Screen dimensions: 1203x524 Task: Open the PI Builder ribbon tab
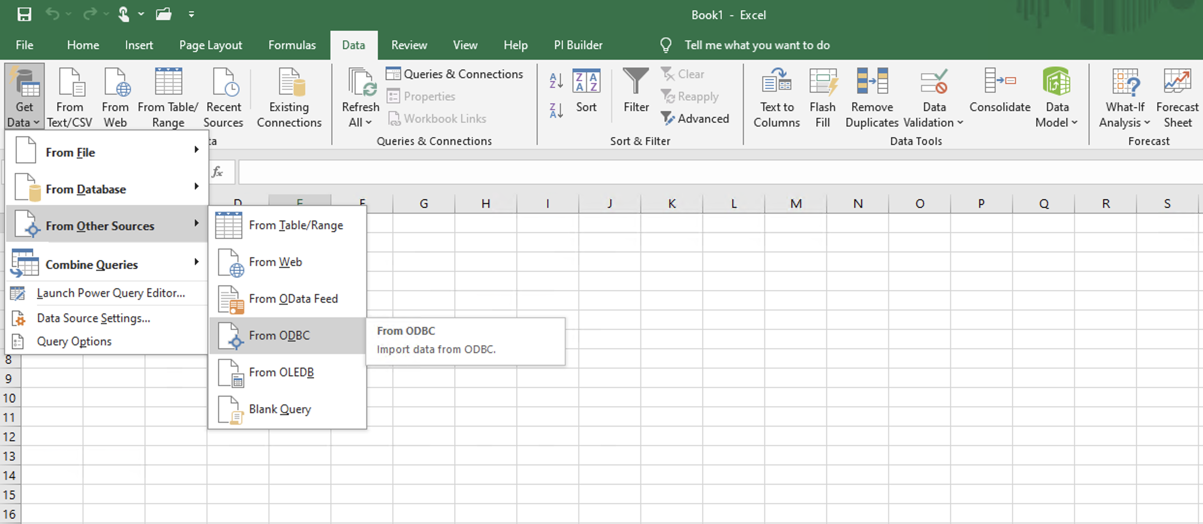pyautogui.click(x=578, y=45)
